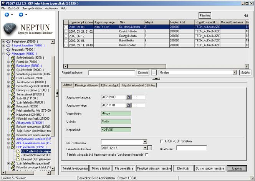Click the Pénzügyi státuszok mentése button
The image size is (255, 181).
154,168
